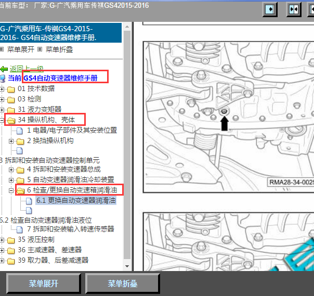The height and width of the screenshot is (296, 314).
Task: Click small icon before top 菜单折叠
Action: [40, 49]
